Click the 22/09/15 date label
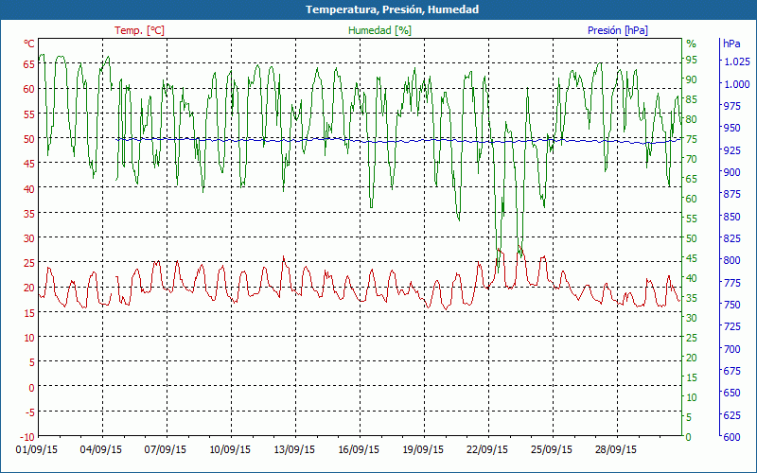Image resolution: width=757 pixels, height=473 pixels. pos(487,449)
